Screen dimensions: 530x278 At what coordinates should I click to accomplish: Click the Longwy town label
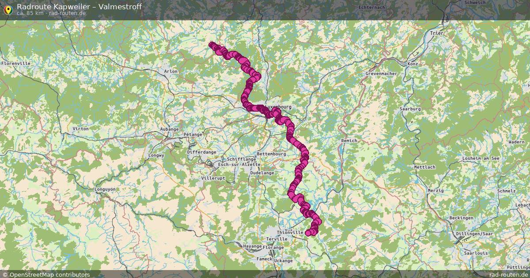pyautogui.click(x=156, y=155)
